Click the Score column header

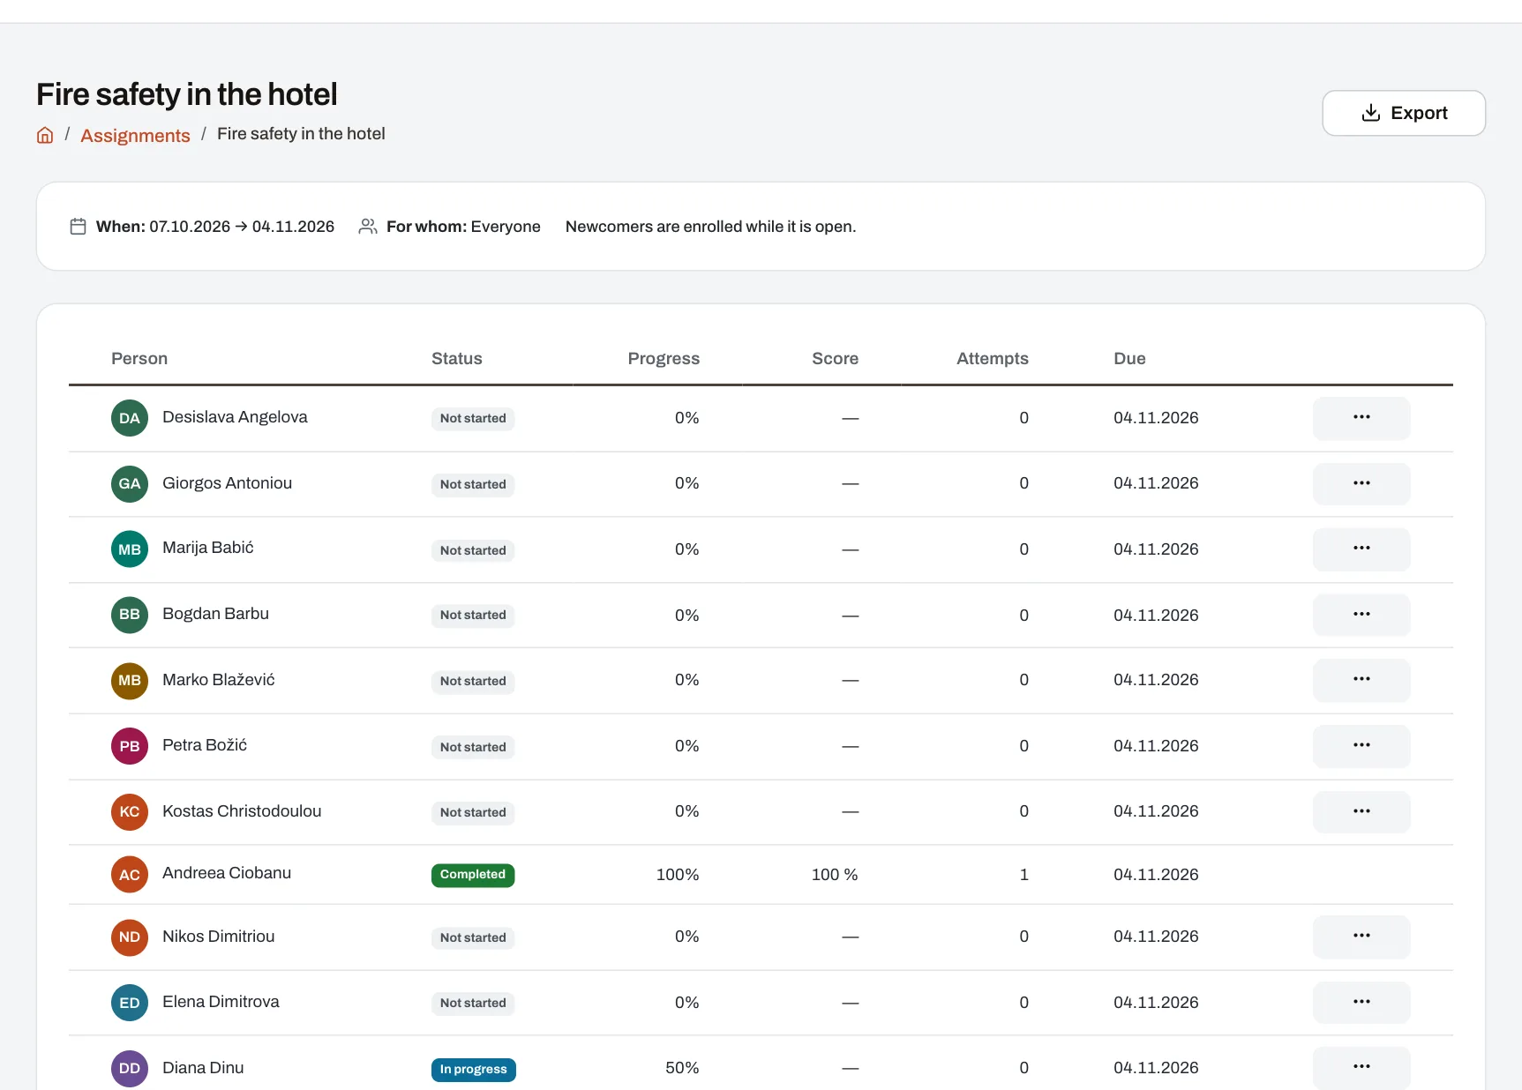coord(835,358)
